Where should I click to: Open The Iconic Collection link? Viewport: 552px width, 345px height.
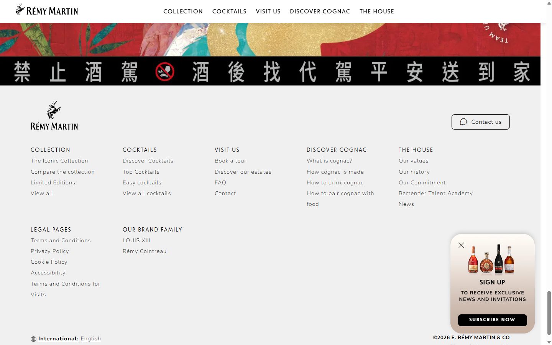[59, 161]
